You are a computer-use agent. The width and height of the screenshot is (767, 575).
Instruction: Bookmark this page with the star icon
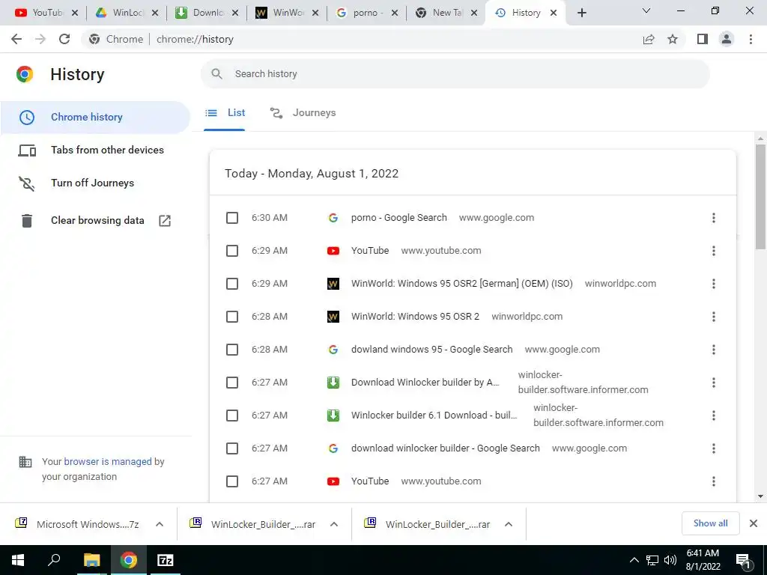point(673,39)
